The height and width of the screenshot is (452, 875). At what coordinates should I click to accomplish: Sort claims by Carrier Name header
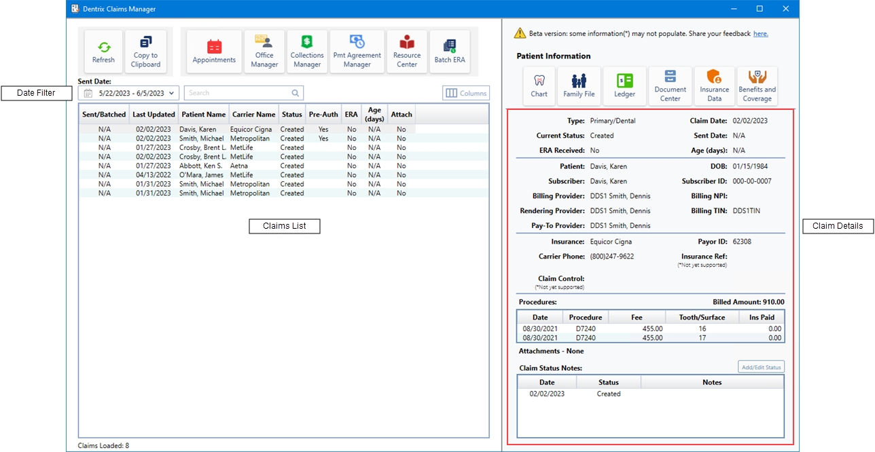tap(253, 114)
